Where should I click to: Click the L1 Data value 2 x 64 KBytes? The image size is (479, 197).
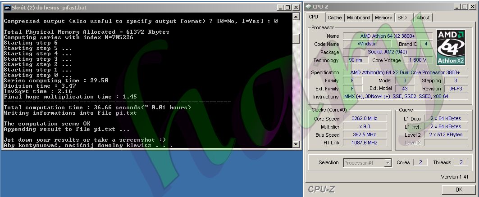click(446, 119)
